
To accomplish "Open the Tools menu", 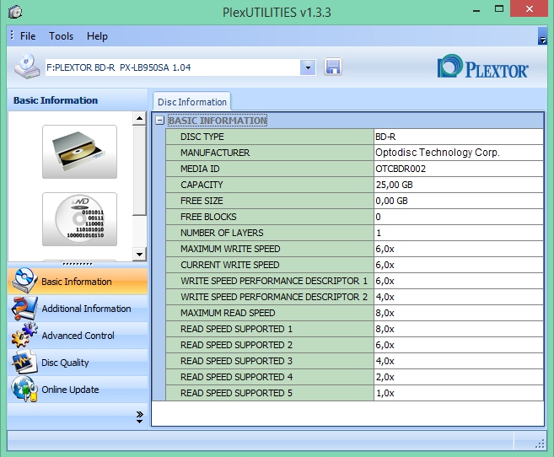I will coord(61,36).
